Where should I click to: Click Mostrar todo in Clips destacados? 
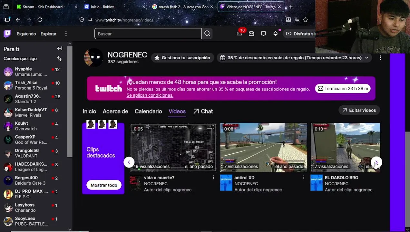click(x=104, y=185)
